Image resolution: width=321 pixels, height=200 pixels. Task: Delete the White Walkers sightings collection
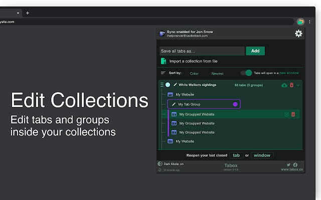coord(291,85)
